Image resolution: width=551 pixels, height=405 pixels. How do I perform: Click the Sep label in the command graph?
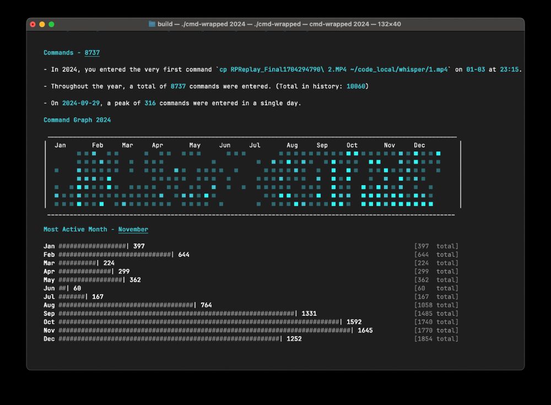(322, 145)
